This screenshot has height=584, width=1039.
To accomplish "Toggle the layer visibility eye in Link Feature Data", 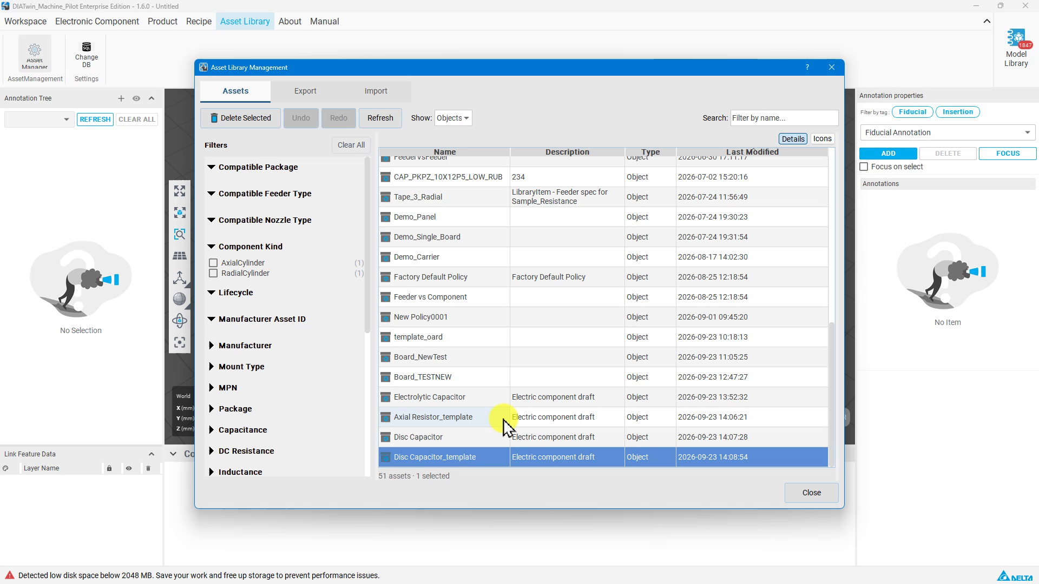I will click(129, 468).
